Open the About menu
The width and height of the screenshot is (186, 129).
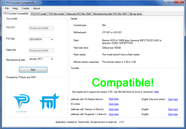pyautogui.click(x=36, y=8)
